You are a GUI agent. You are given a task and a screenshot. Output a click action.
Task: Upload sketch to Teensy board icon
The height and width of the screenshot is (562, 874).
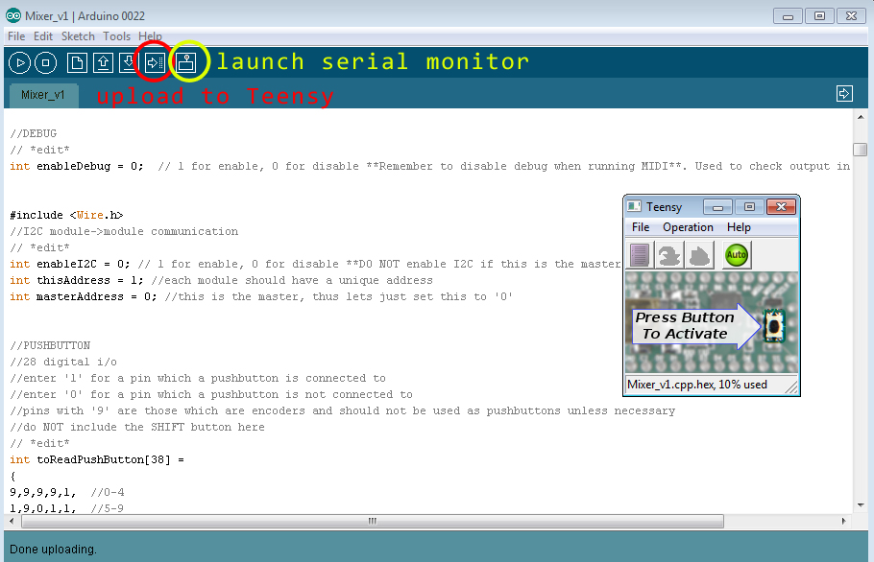coord(154,63)
